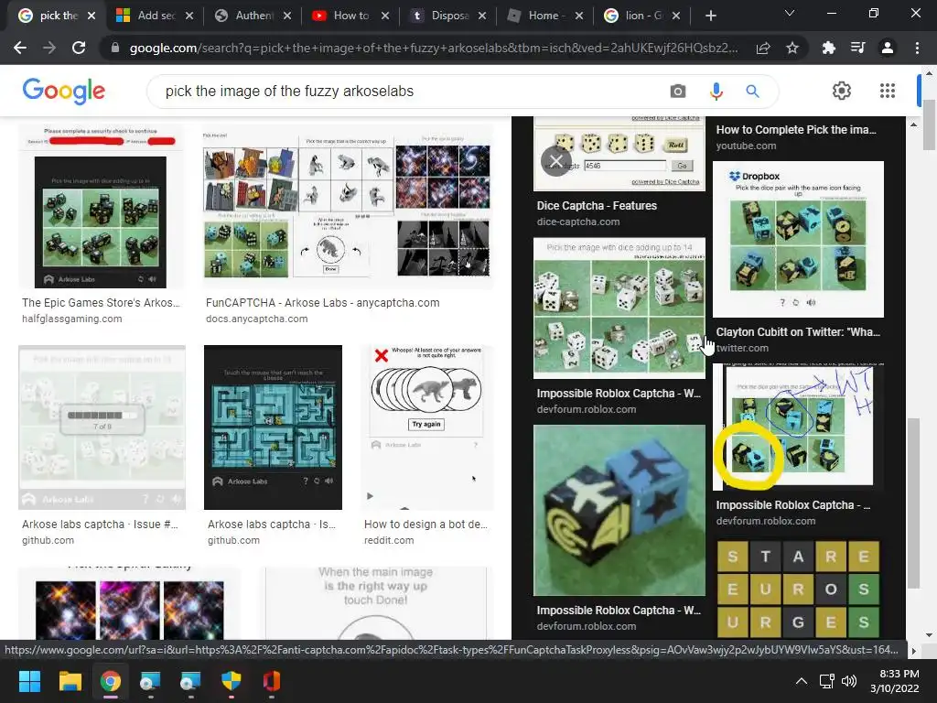Click the address bar URL
Viewport: 937px width, 703px height.
(x=433, y=48)
